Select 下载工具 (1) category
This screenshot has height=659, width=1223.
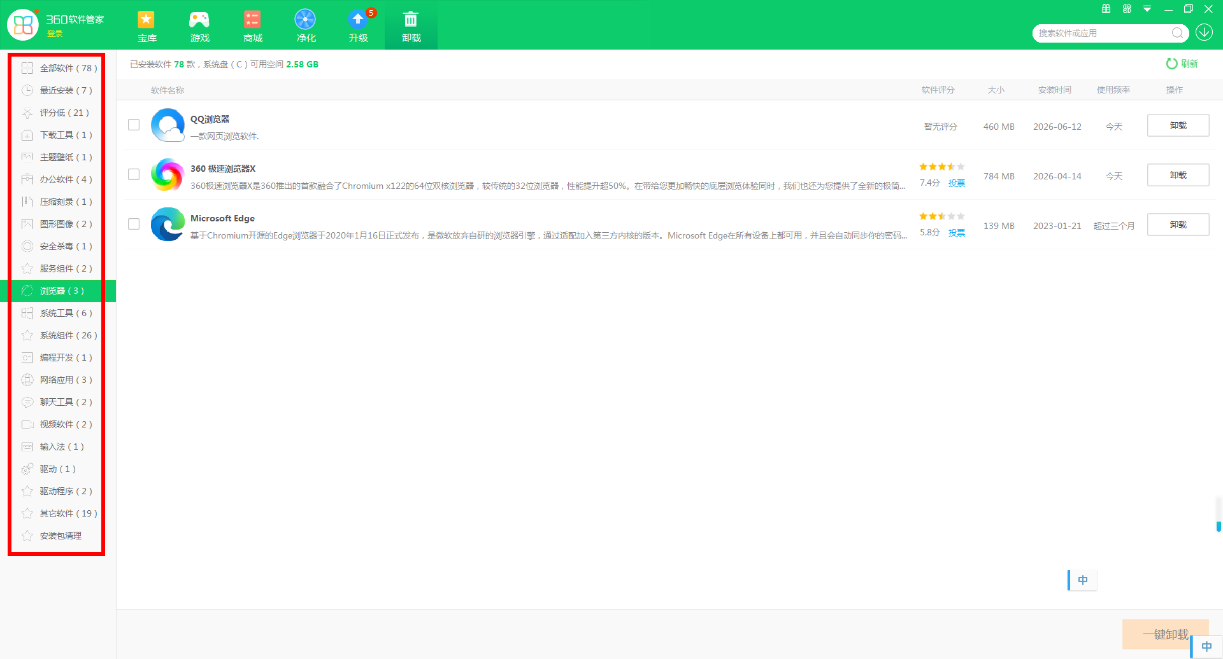pos(58,135)
